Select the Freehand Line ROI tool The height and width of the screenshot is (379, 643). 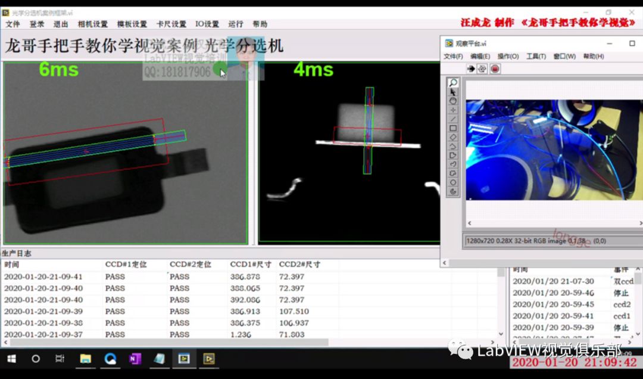tap(452, 164)
